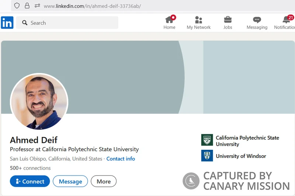Image resolution: width=295 pixels, height=196 pixels.
Task: Select the linkedin.com URL in address bar
Action: click(x=92, y=6)
